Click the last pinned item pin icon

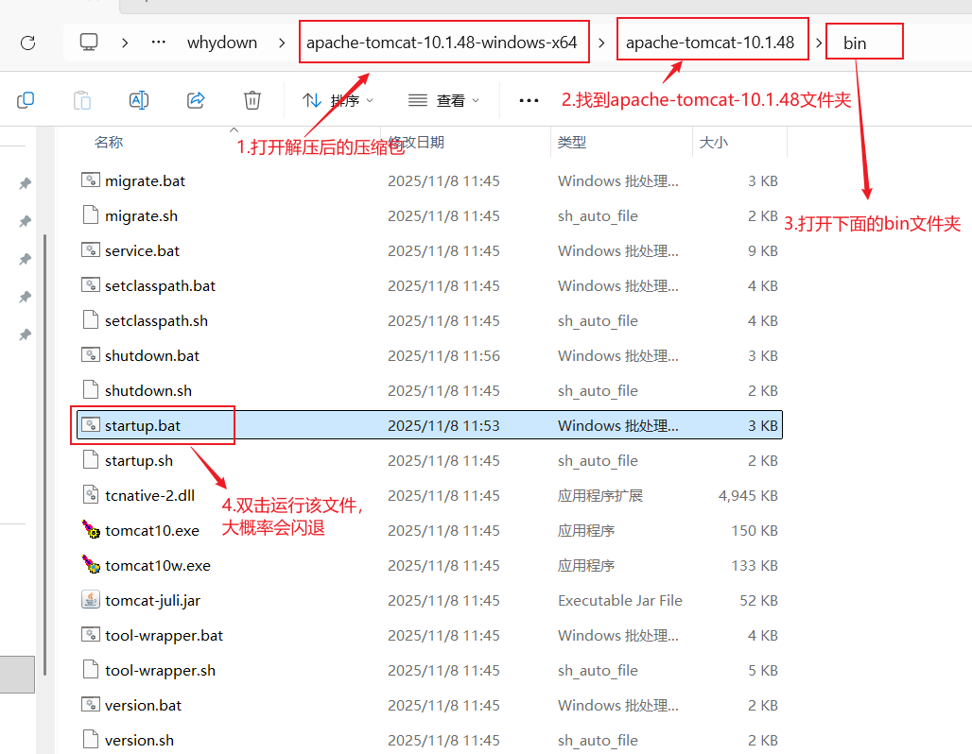tap(25, 334)
